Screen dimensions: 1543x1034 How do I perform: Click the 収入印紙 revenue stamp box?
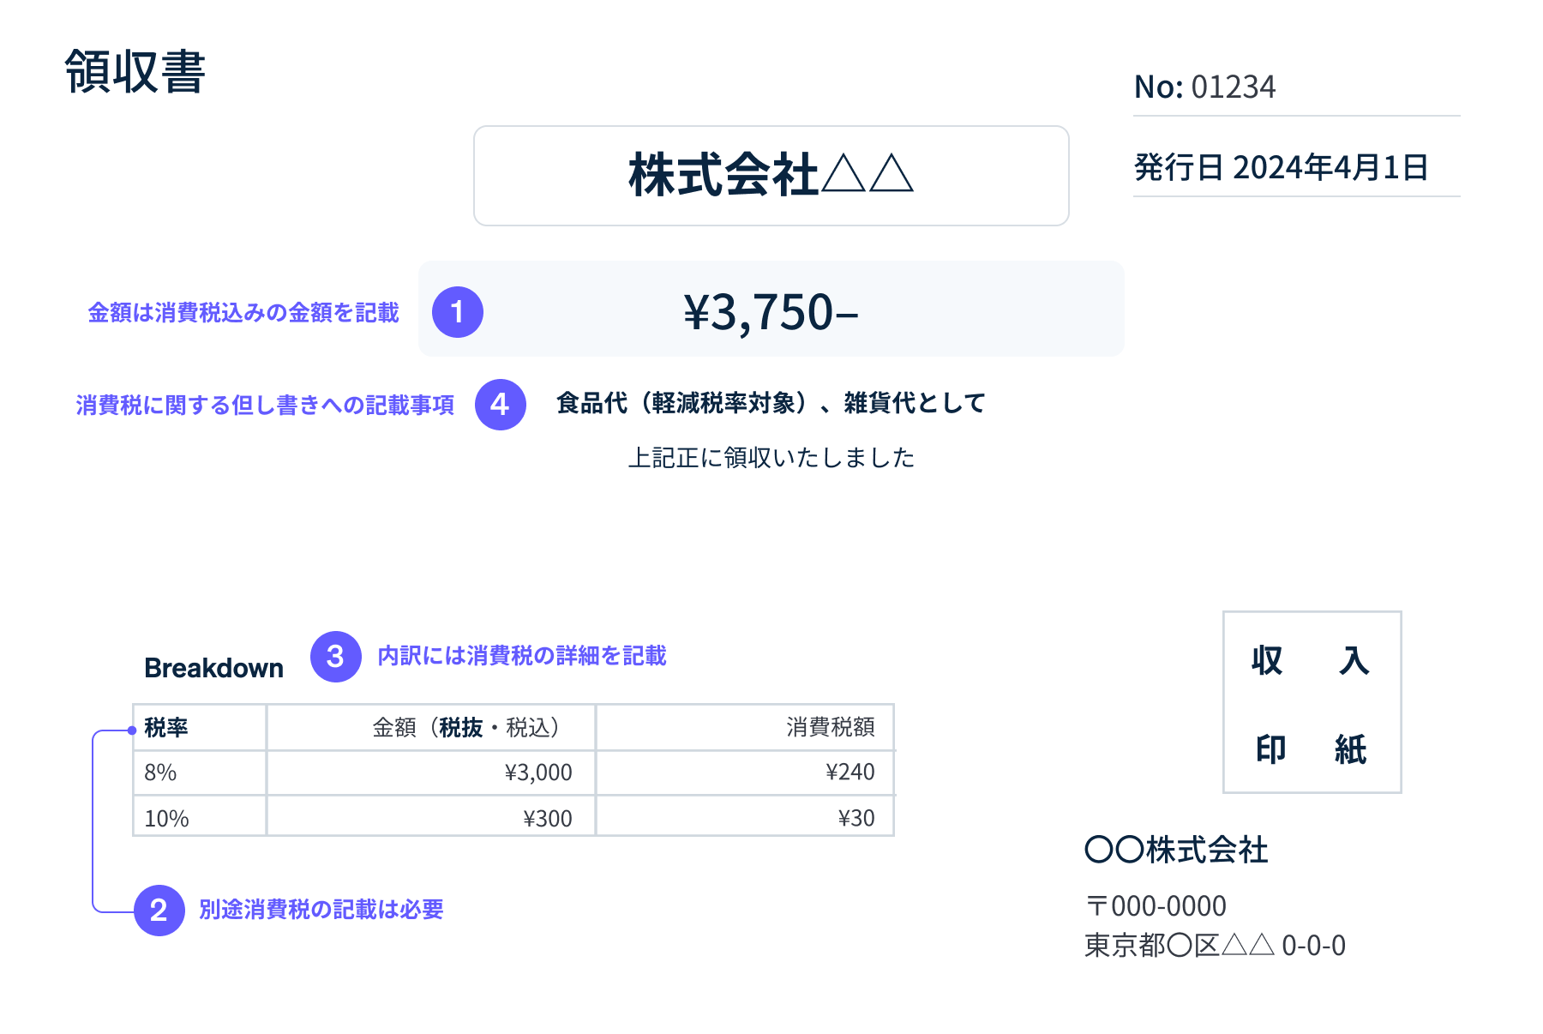(x=1312, y=702)
